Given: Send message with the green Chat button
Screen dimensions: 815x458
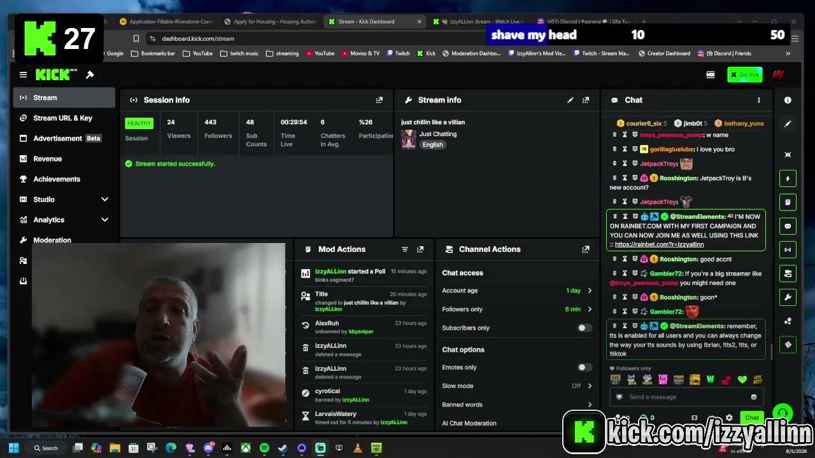Looking at the screenshot, I should click(752, 418).
